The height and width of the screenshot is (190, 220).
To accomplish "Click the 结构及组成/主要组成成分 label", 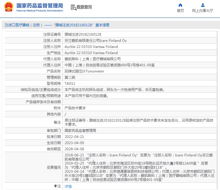I will click(41, 90).
